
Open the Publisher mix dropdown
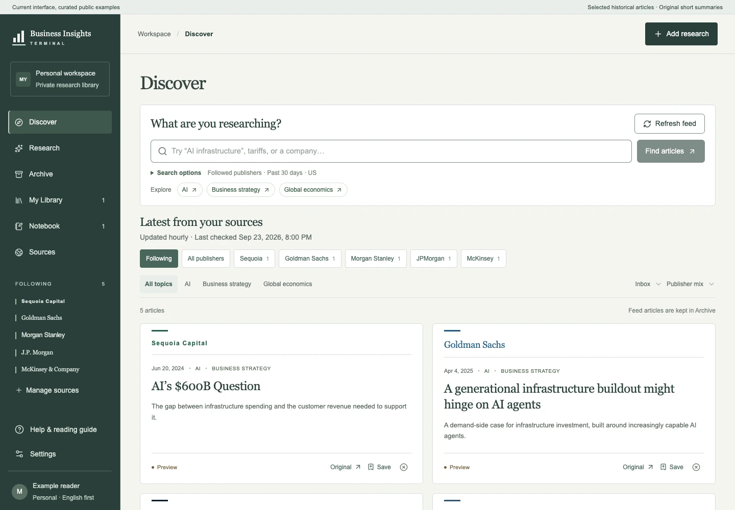click(690, 285)
